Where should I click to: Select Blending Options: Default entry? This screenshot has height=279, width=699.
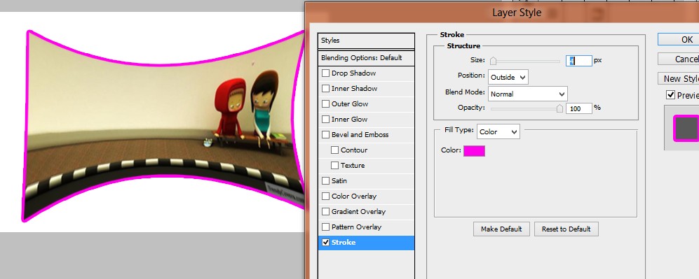366,58
